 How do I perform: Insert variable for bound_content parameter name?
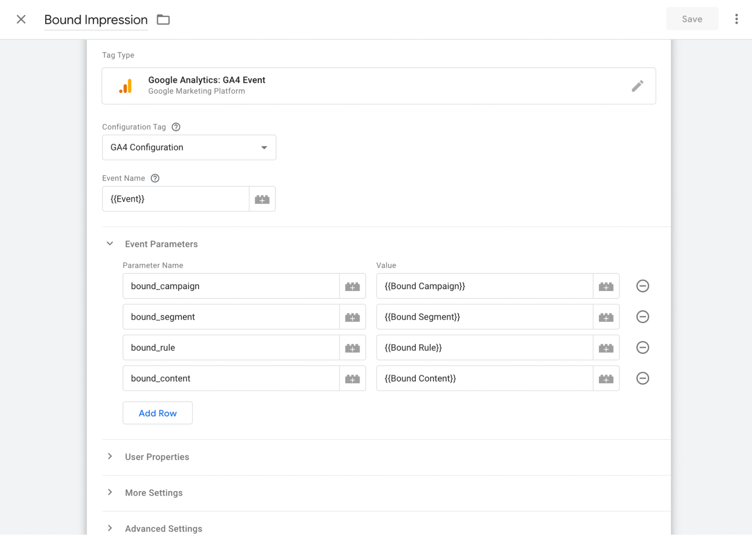tap(352, 379)
